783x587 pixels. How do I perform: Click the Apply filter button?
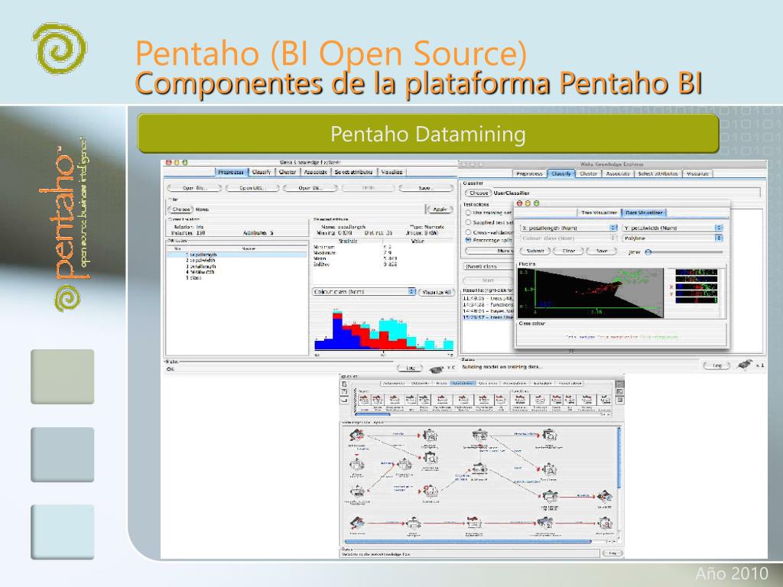click(440, 209)
